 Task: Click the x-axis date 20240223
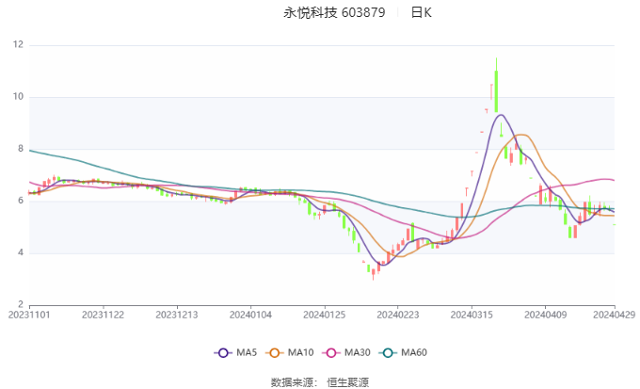click(x=398, y=315)
